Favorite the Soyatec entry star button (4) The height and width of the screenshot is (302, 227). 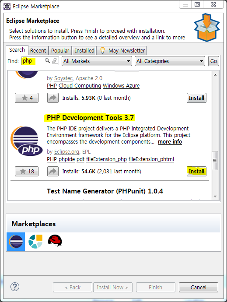27,98
